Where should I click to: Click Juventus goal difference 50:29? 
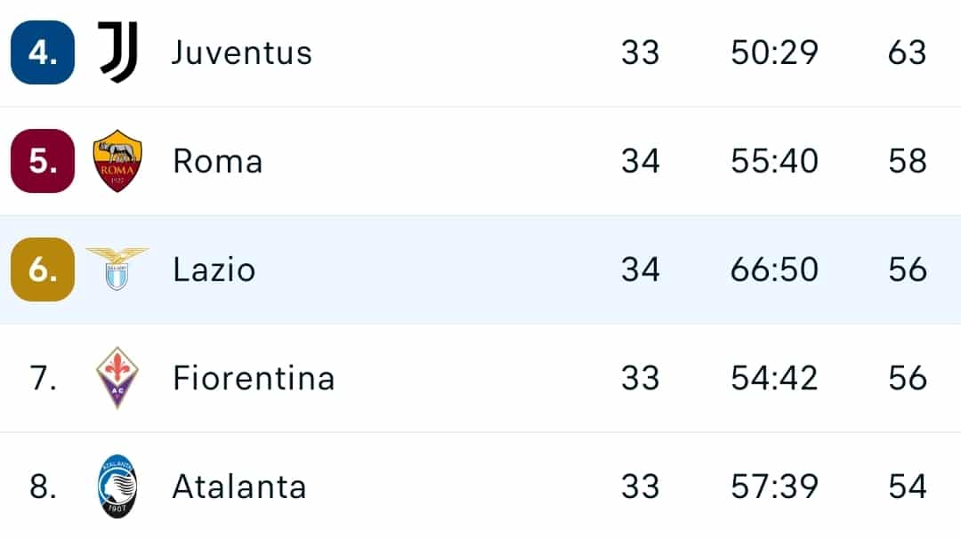click(774, 52)
